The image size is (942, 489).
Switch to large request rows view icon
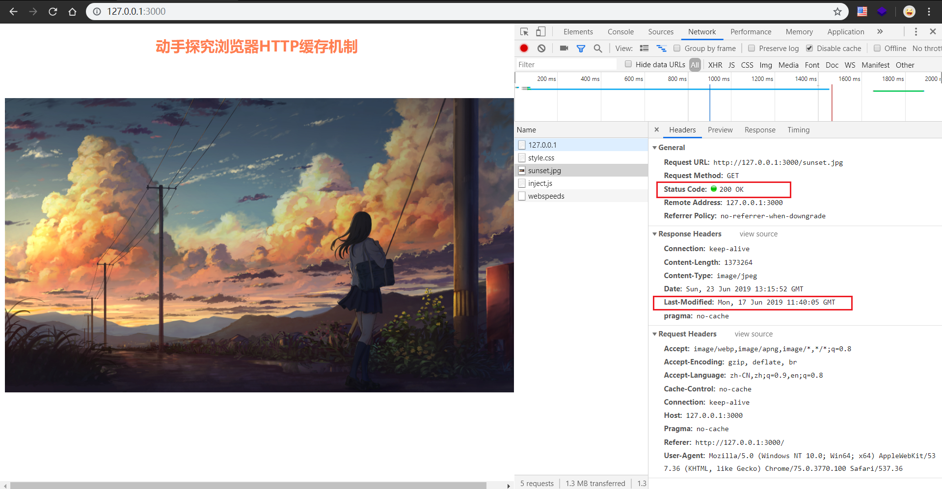coord(645,48)
